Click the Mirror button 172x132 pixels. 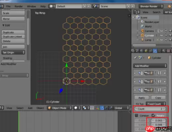tap(13, 19)
